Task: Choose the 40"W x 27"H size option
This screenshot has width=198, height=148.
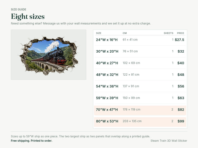Action: pos(140,63)
